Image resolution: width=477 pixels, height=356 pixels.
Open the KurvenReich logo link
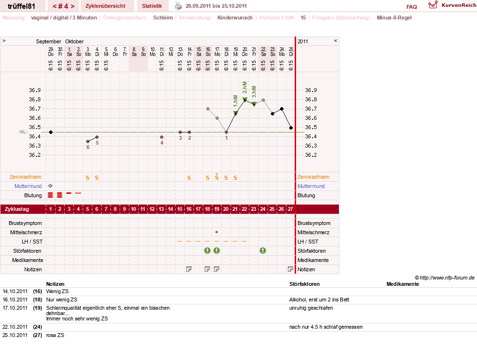[452, 5]
